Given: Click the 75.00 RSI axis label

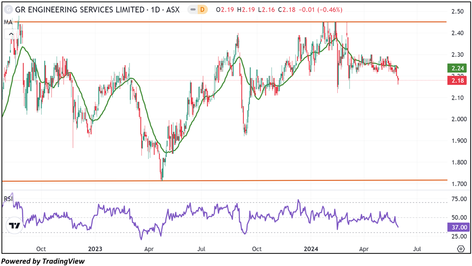Looking at the screenshot, I should point(459,199).
